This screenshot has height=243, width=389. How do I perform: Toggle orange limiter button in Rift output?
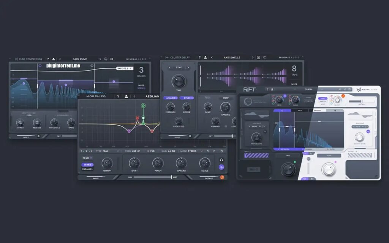click(343, 96)
